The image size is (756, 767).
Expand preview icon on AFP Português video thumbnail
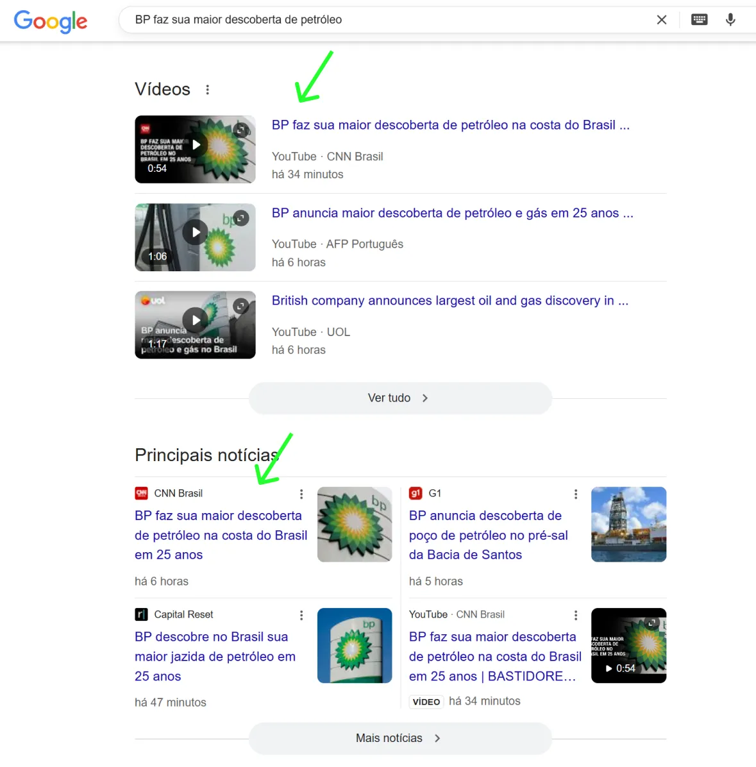click(x=240, y=218)
